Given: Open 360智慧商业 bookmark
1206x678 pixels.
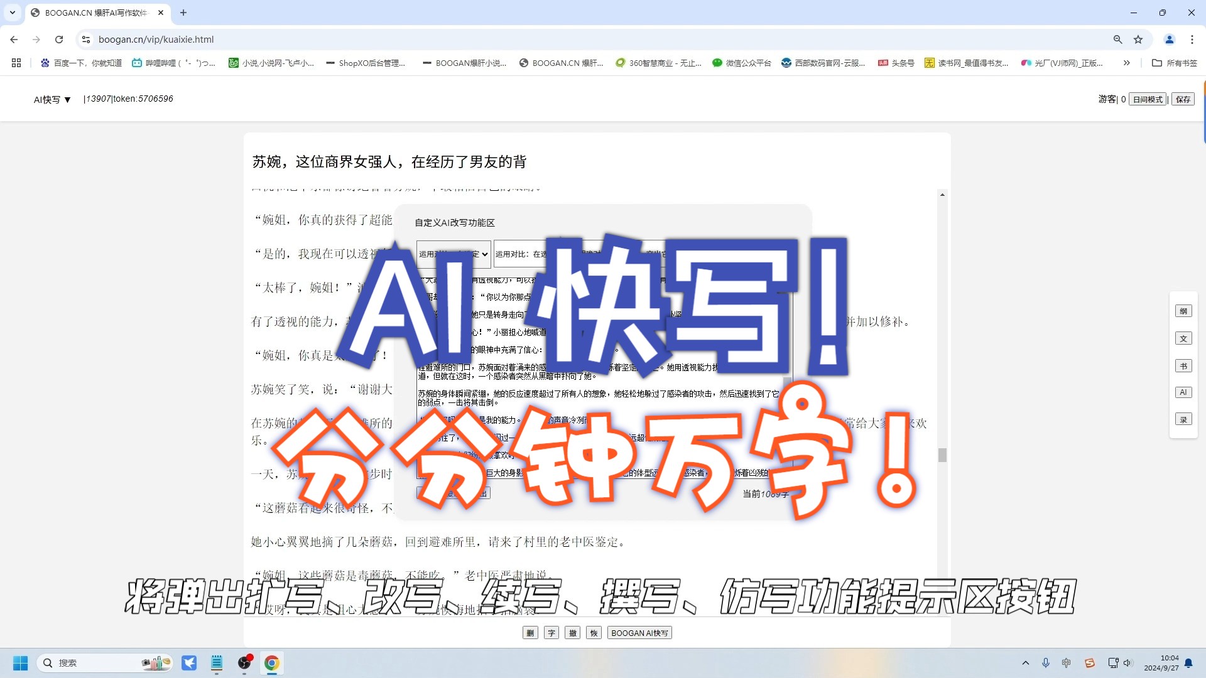Looking at the screenshot, I should [658, 63].
